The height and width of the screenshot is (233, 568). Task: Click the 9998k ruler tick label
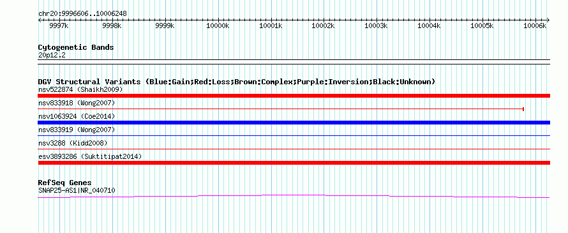click(112, 26)
